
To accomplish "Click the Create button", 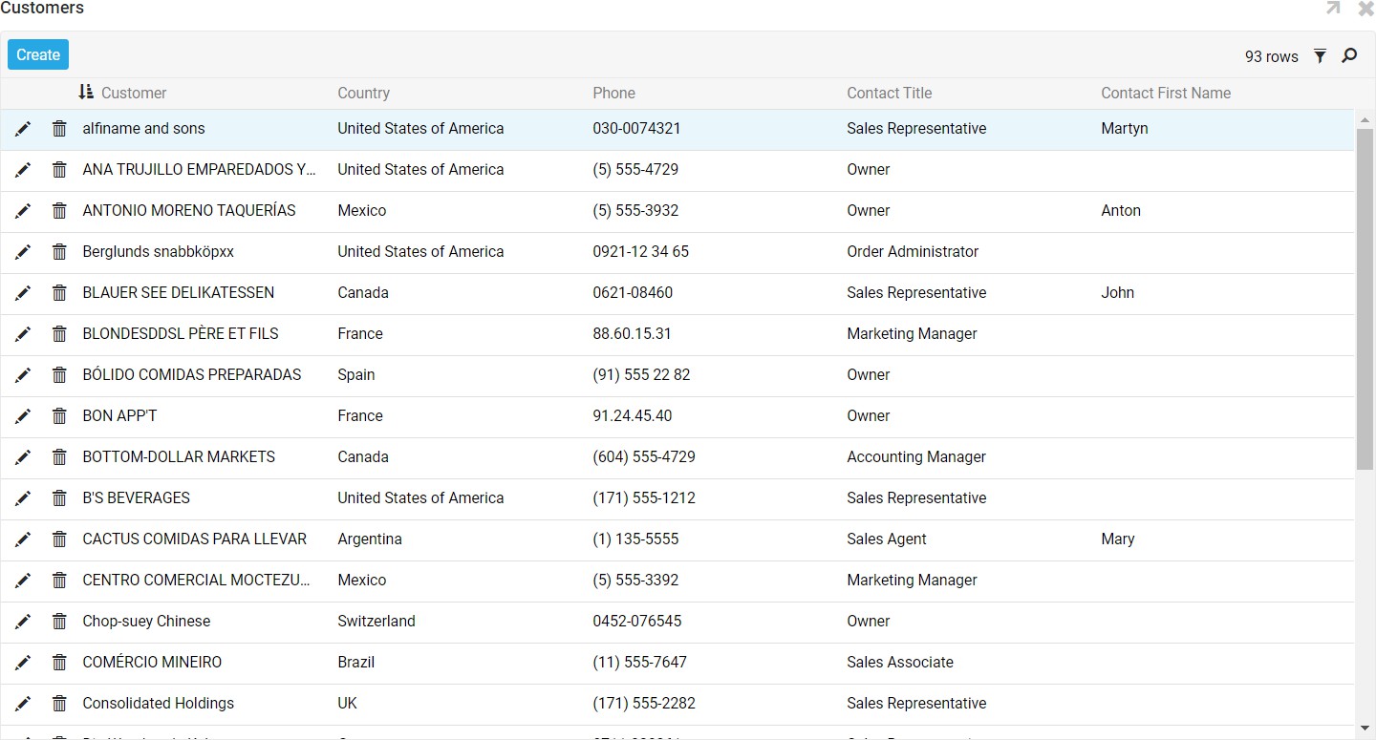I will pyautogui.click(x=38, y=54).
